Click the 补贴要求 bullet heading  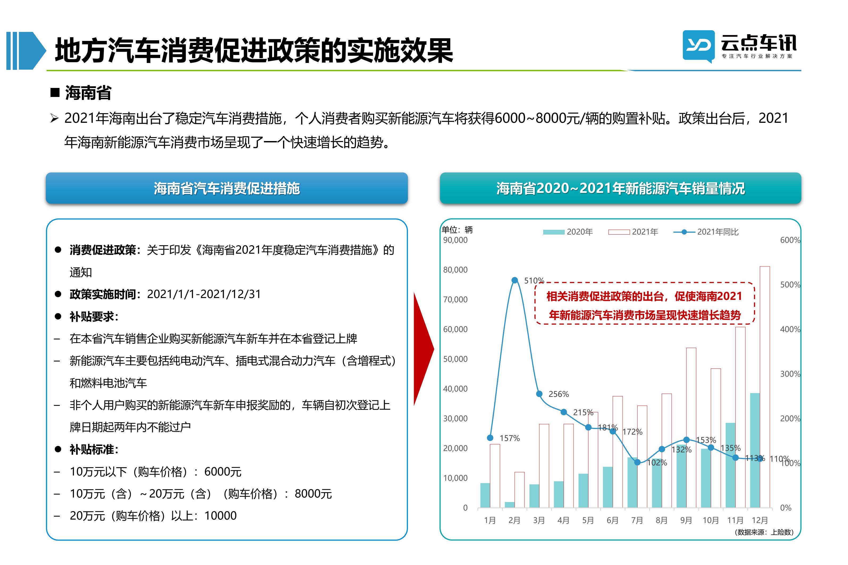click(94, 317)
